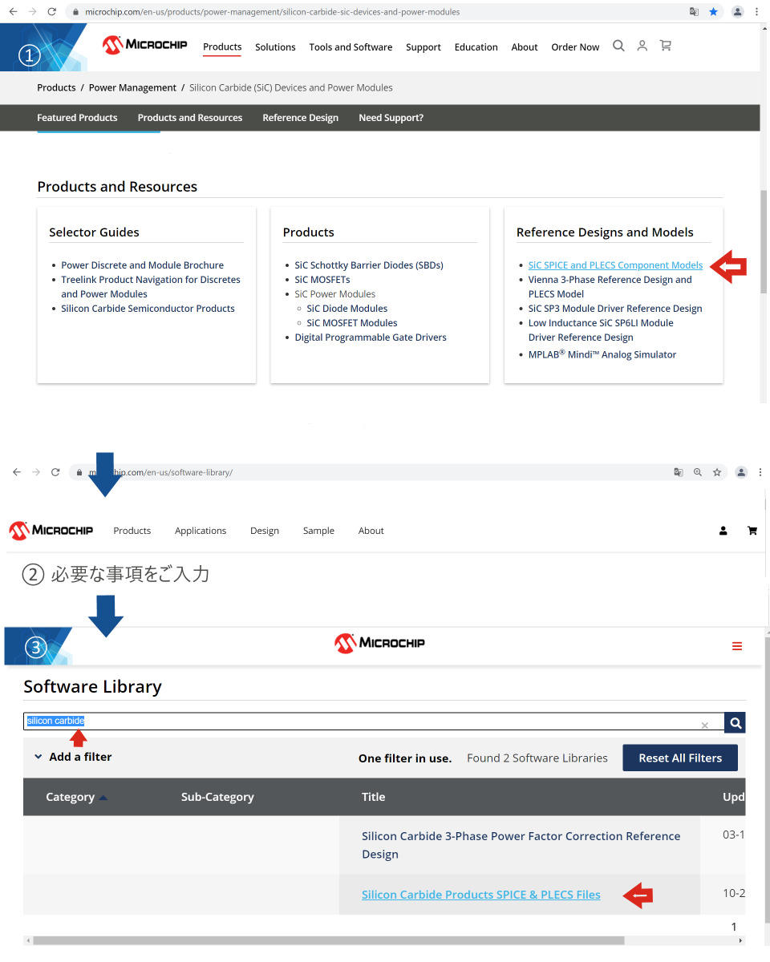
Task: Bookmark the software-library page with the outline star
Action: (717, 472)
